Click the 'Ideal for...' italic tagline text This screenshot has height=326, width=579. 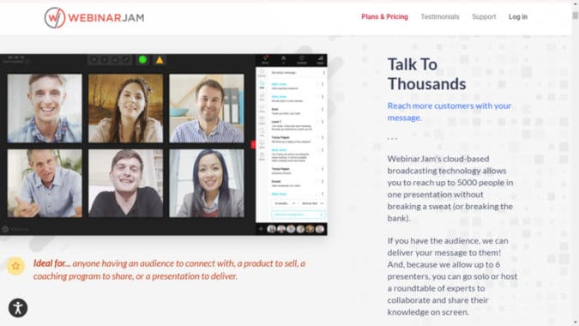point(170,269)
